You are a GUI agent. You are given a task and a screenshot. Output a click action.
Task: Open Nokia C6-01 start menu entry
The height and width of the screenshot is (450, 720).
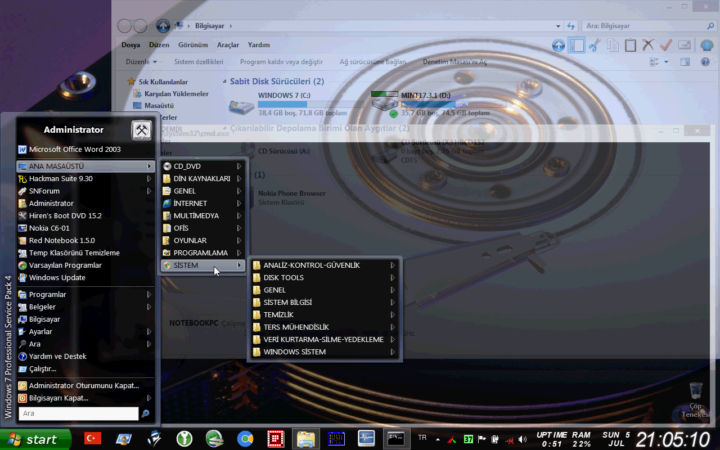(85, 228)
